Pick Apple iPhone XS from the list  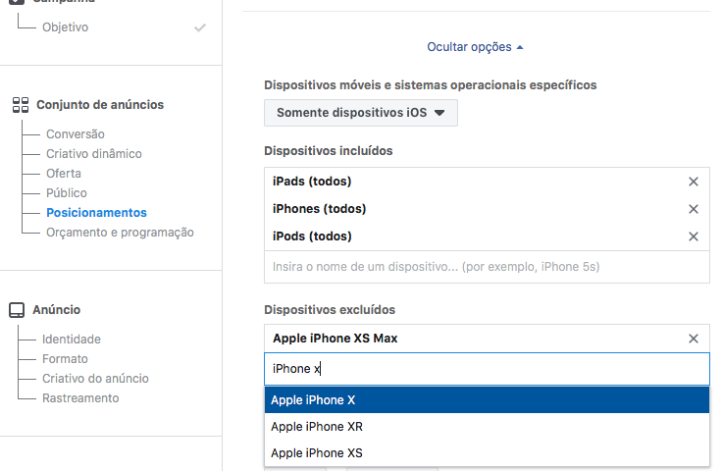tap(487, 453)
